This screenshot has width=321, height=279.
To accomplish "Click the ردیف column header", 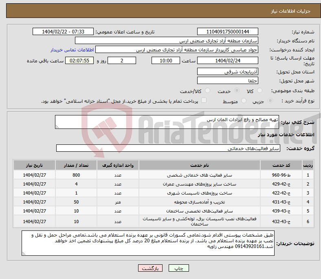I will (308, 165).
